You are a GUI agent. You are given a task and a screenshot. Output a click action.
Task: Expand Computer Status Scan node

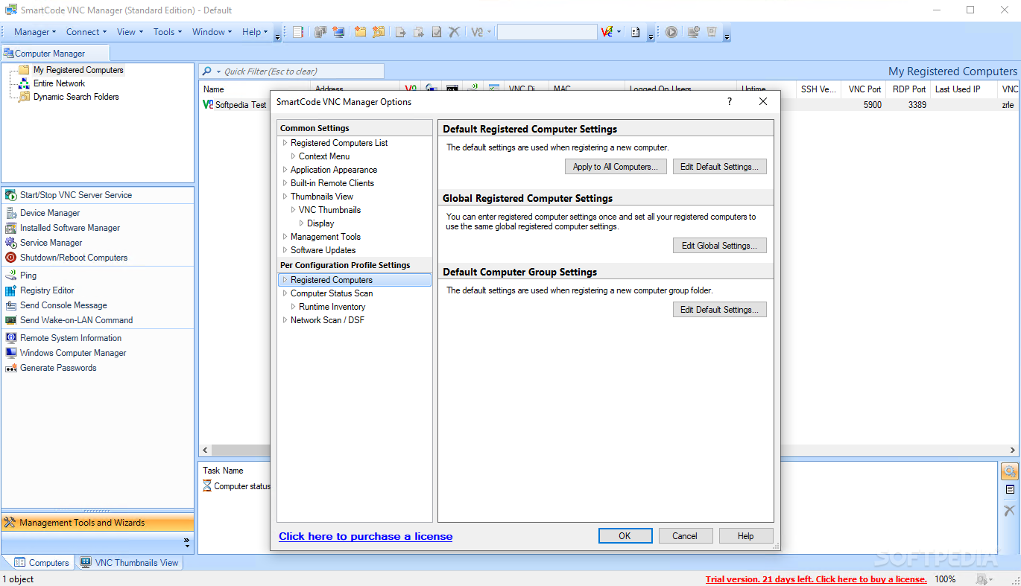point(285,293)
